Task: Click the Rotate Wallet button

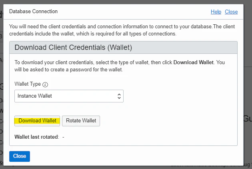Action: (81, 121)
